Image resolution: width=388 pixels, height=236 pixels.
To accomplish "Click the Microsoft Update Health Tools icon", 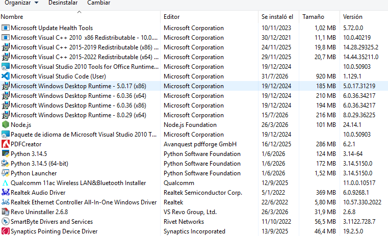I will (6, 28).
